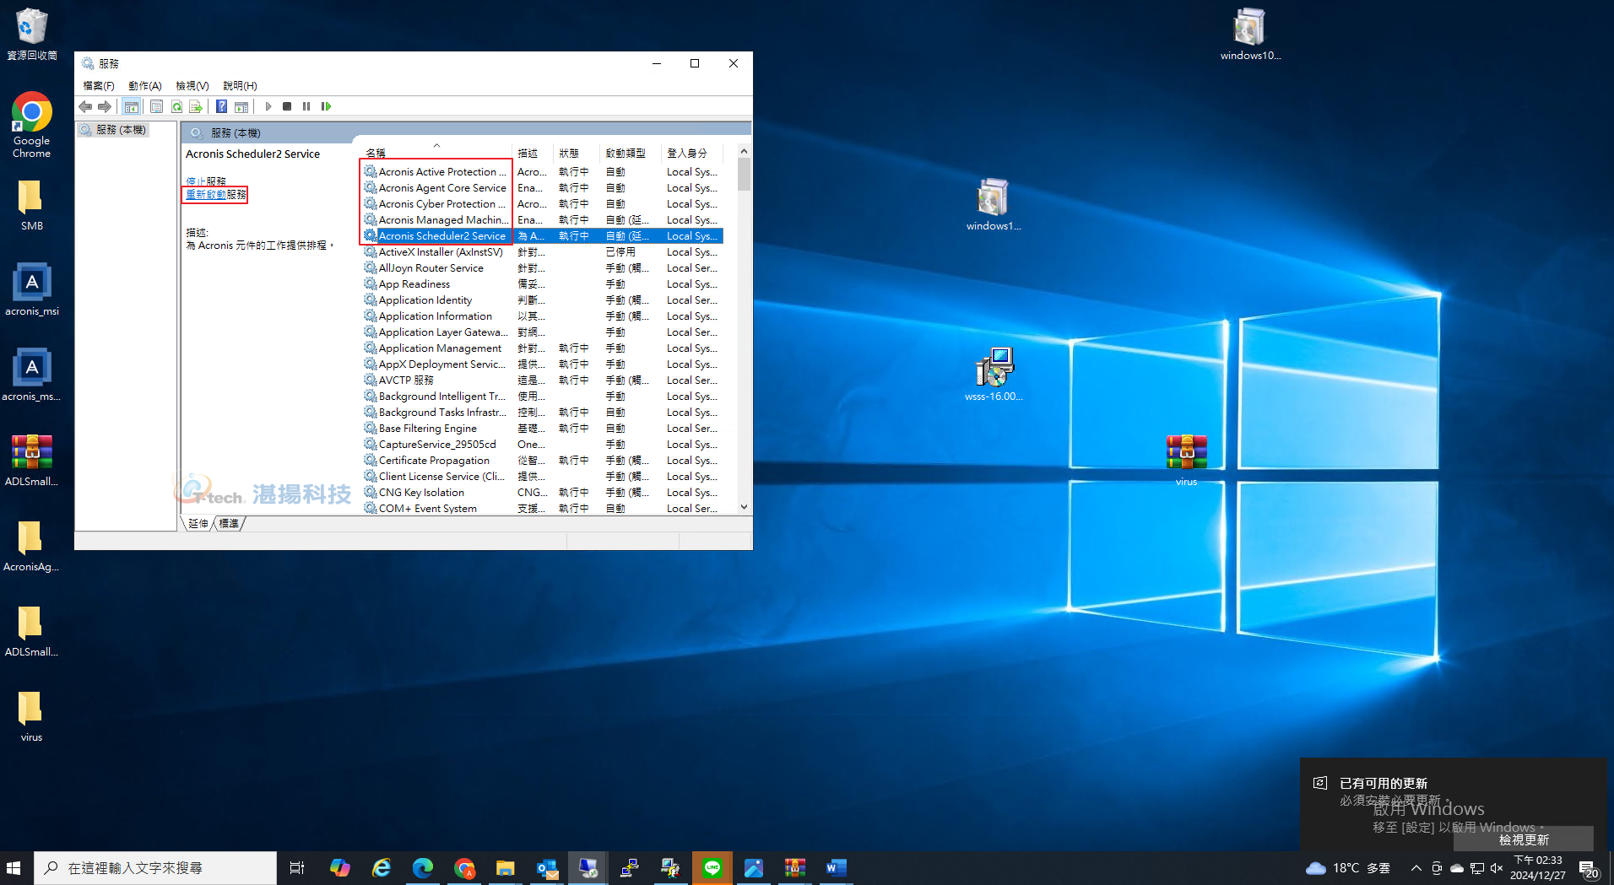Select Acronis Active Protection service row
The image size is (1614, 885).
(x=543, y=172)
